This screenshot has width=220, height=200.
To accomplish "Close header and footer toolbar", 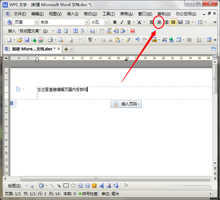I will tap(132, 31).
